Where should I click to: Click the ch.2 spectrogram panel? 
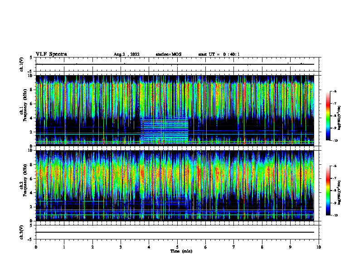coord(175,186)
